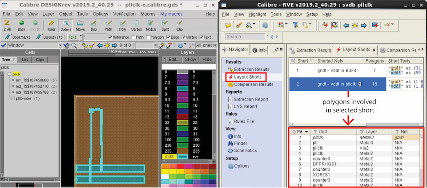Screen dimensions: 427x188
Task: Expand the pllDivider tree node
Action: 13,99
